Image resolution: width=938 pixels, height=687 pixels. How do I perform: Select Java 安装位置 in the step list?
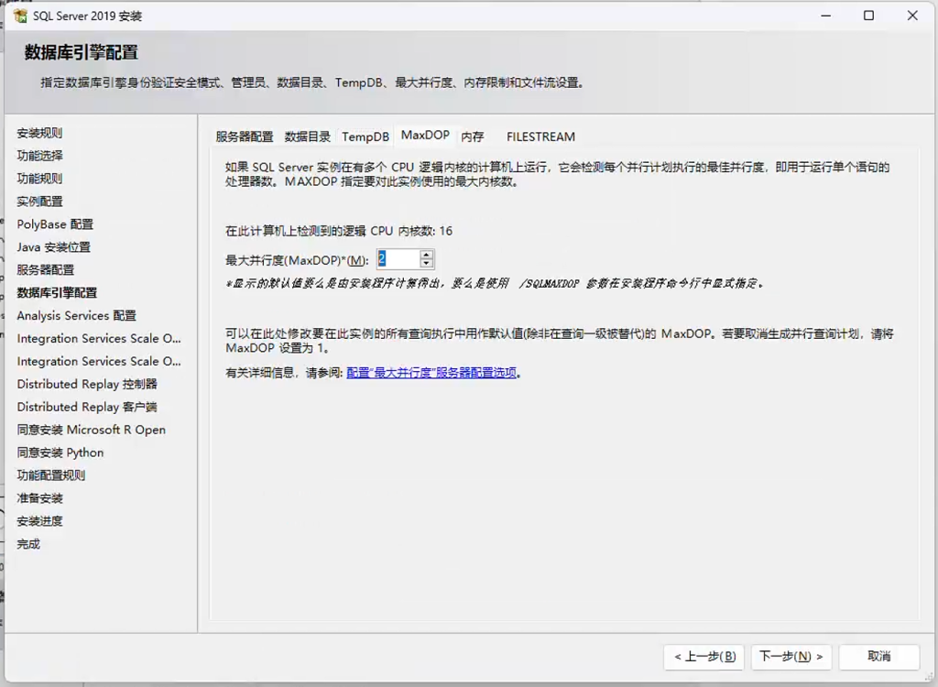54,247
